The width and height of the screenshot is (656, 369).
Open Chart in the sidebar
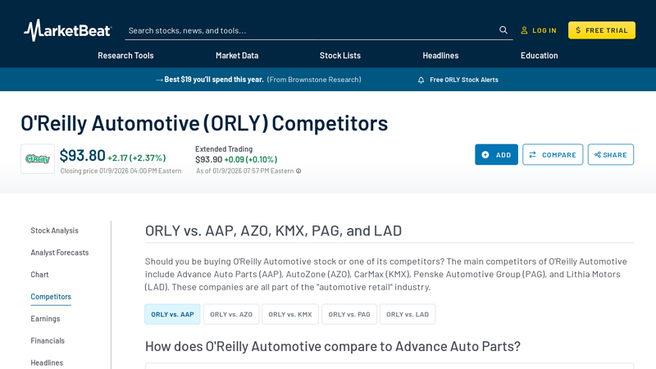click(x=39, y=275)
